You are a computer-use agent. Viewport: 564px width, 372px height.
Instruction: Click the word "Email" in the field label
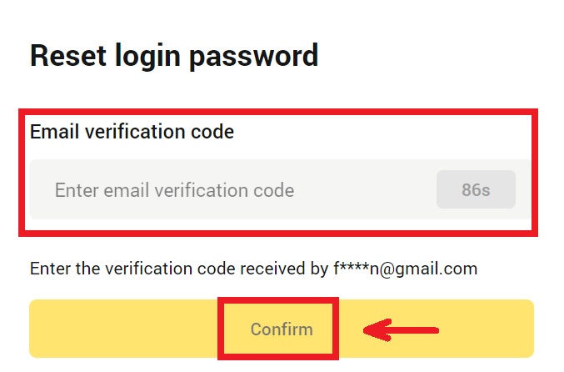(x=51, y=132)
